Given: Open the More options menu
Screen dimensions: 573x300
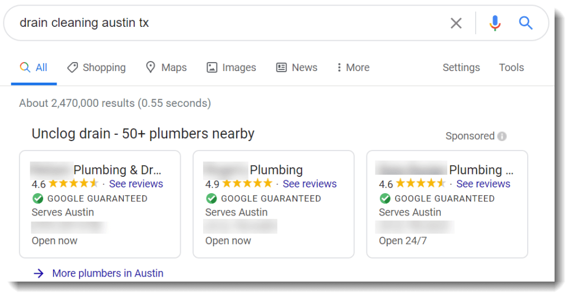Looking at the screenshot, I should [353, 67].
